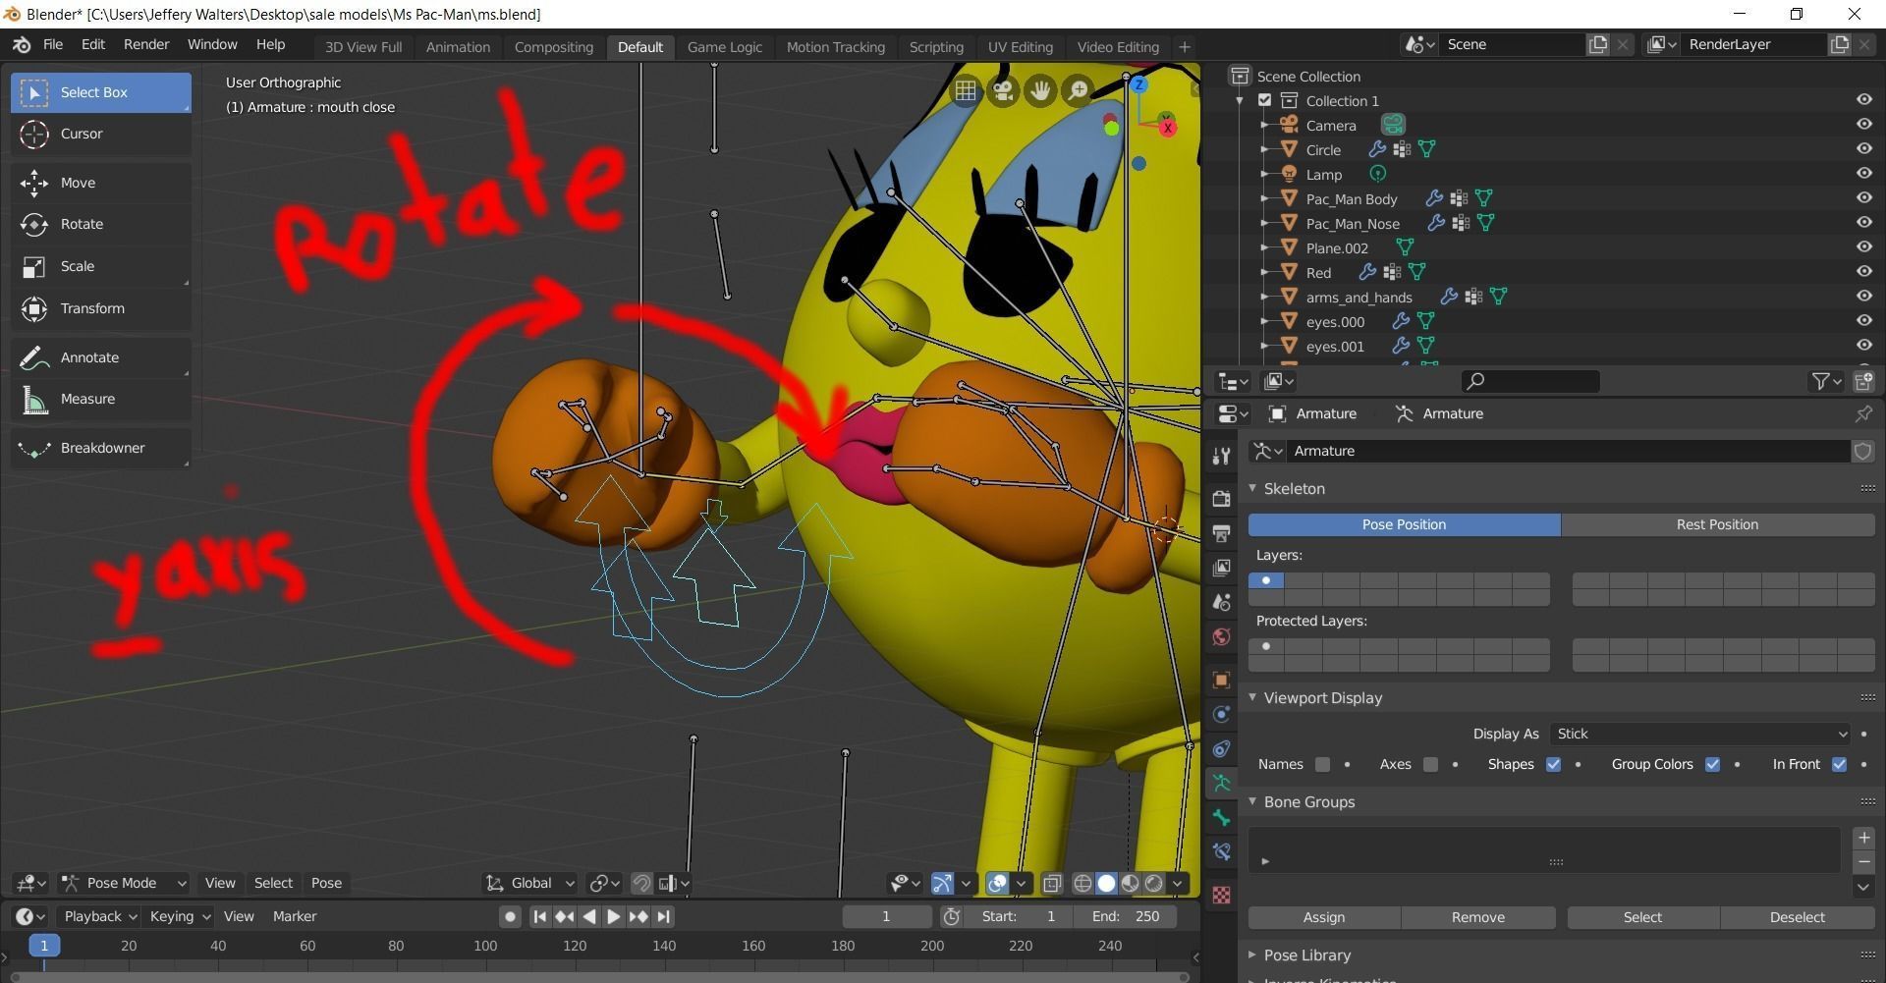Uncheck the Group Colors checkbox
Viewport: 1886px width, 983px height.
point(1712,764)
